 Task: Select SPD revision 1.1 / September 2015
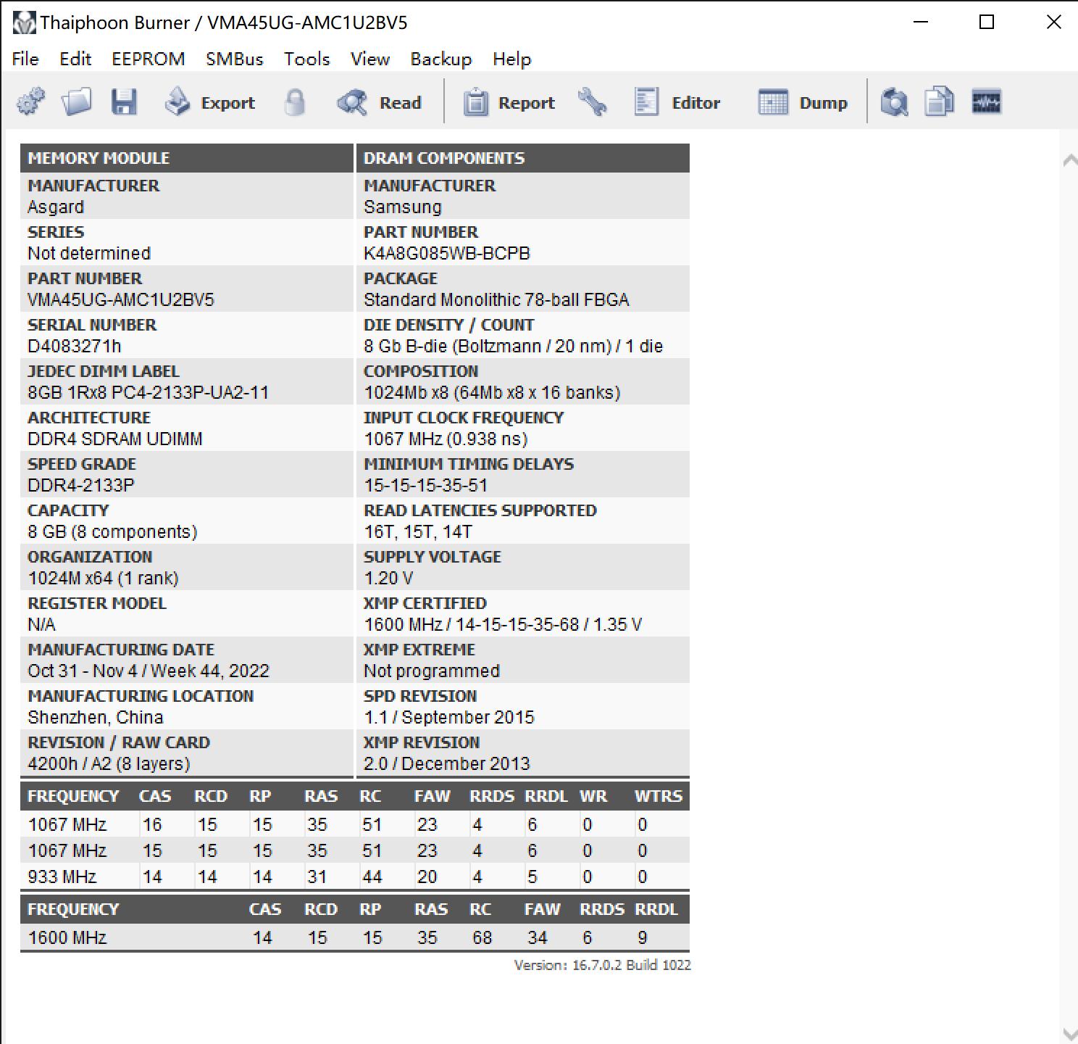click(x=449, y=717)
